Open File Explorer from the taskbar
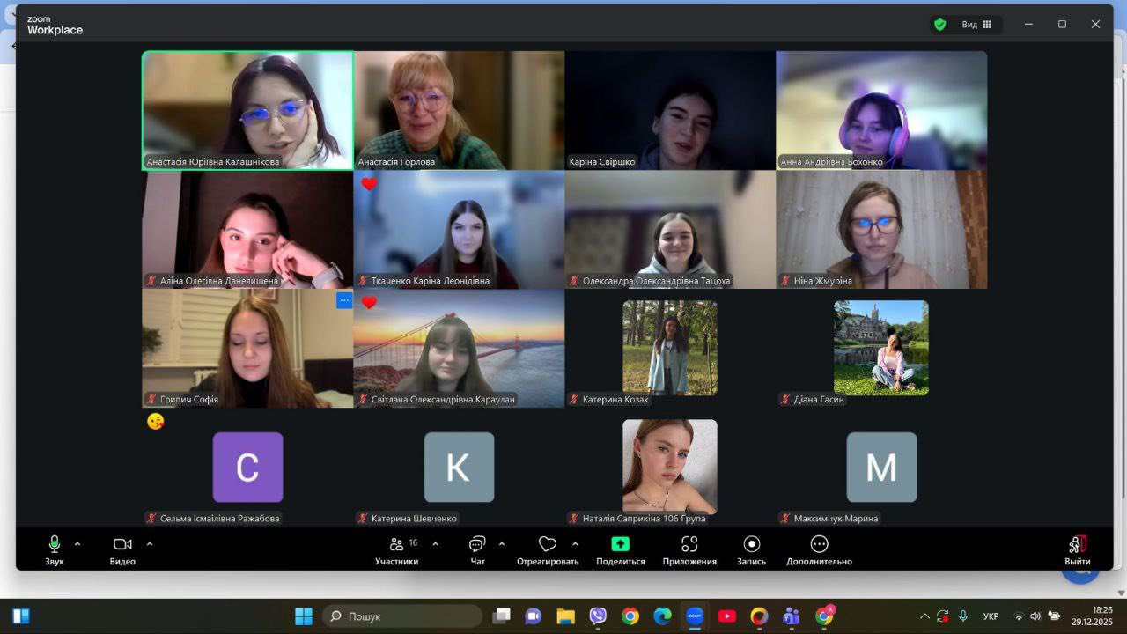Viewport: 1127px width, 634px height. click(565, 616)
